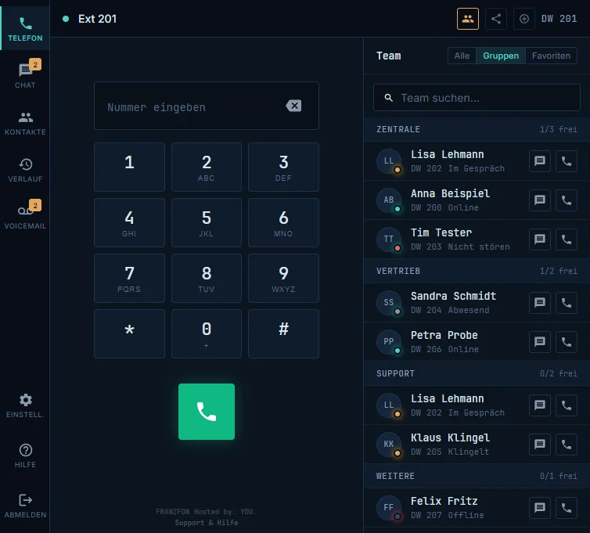
Task: Call Klaus Klingel DW 205
Action: (x=567, y=445)
